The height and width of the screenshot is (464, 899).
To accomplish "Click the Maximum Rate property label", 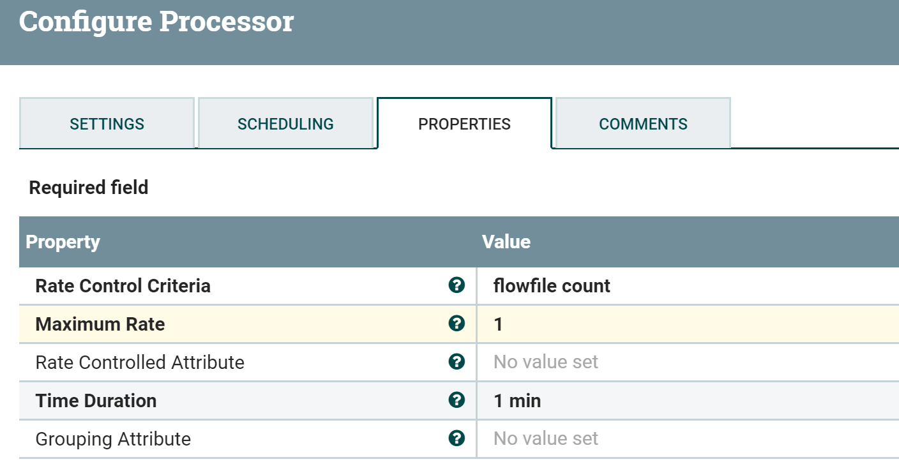I will pyautogui.click(x=100, y=324).
